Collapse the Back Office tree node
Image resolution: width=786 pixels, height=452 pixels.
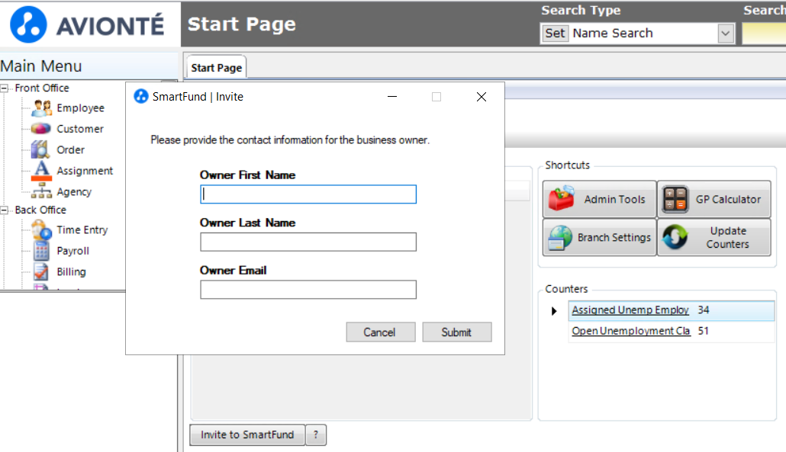pyautogui.click(x=4, y=210)
